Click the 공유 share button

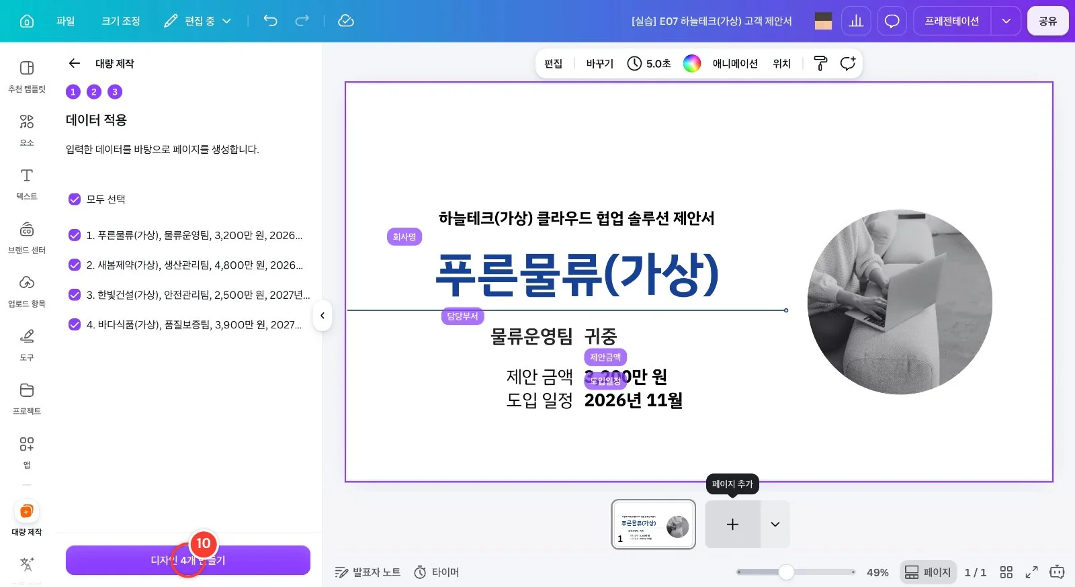pyautogui.click(x=1047, y=21)
